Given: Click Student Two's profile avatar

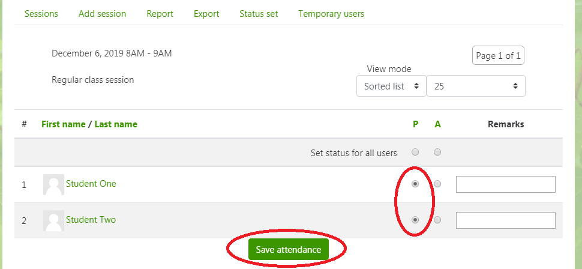Looking at the screenshot, I should click(53, 220).
